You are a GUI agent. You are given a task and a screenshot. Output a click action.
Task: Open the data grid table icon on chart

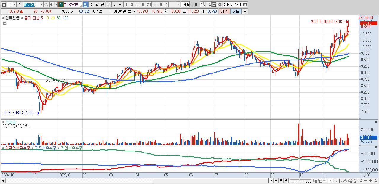pyautogui.click(x=4, y=23)
